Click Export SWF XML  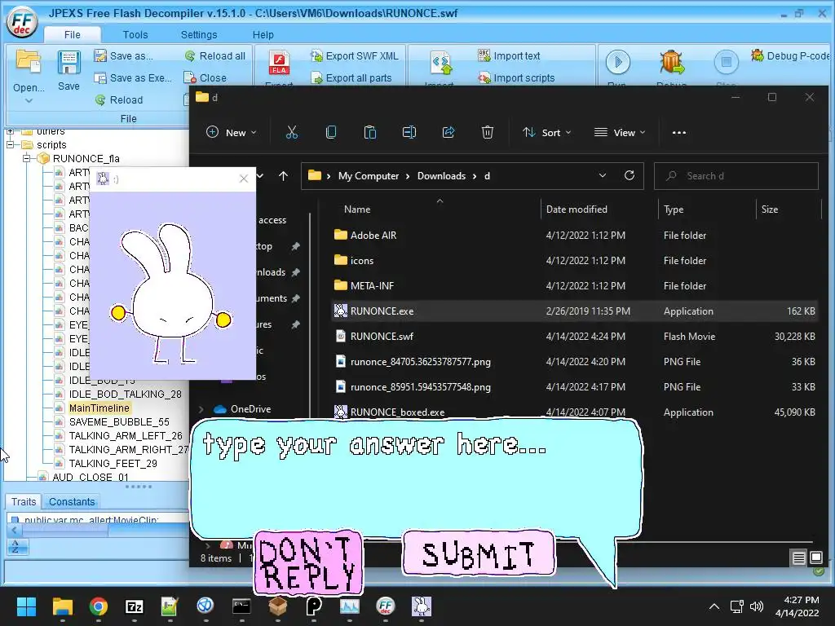(x=355, y=56)
